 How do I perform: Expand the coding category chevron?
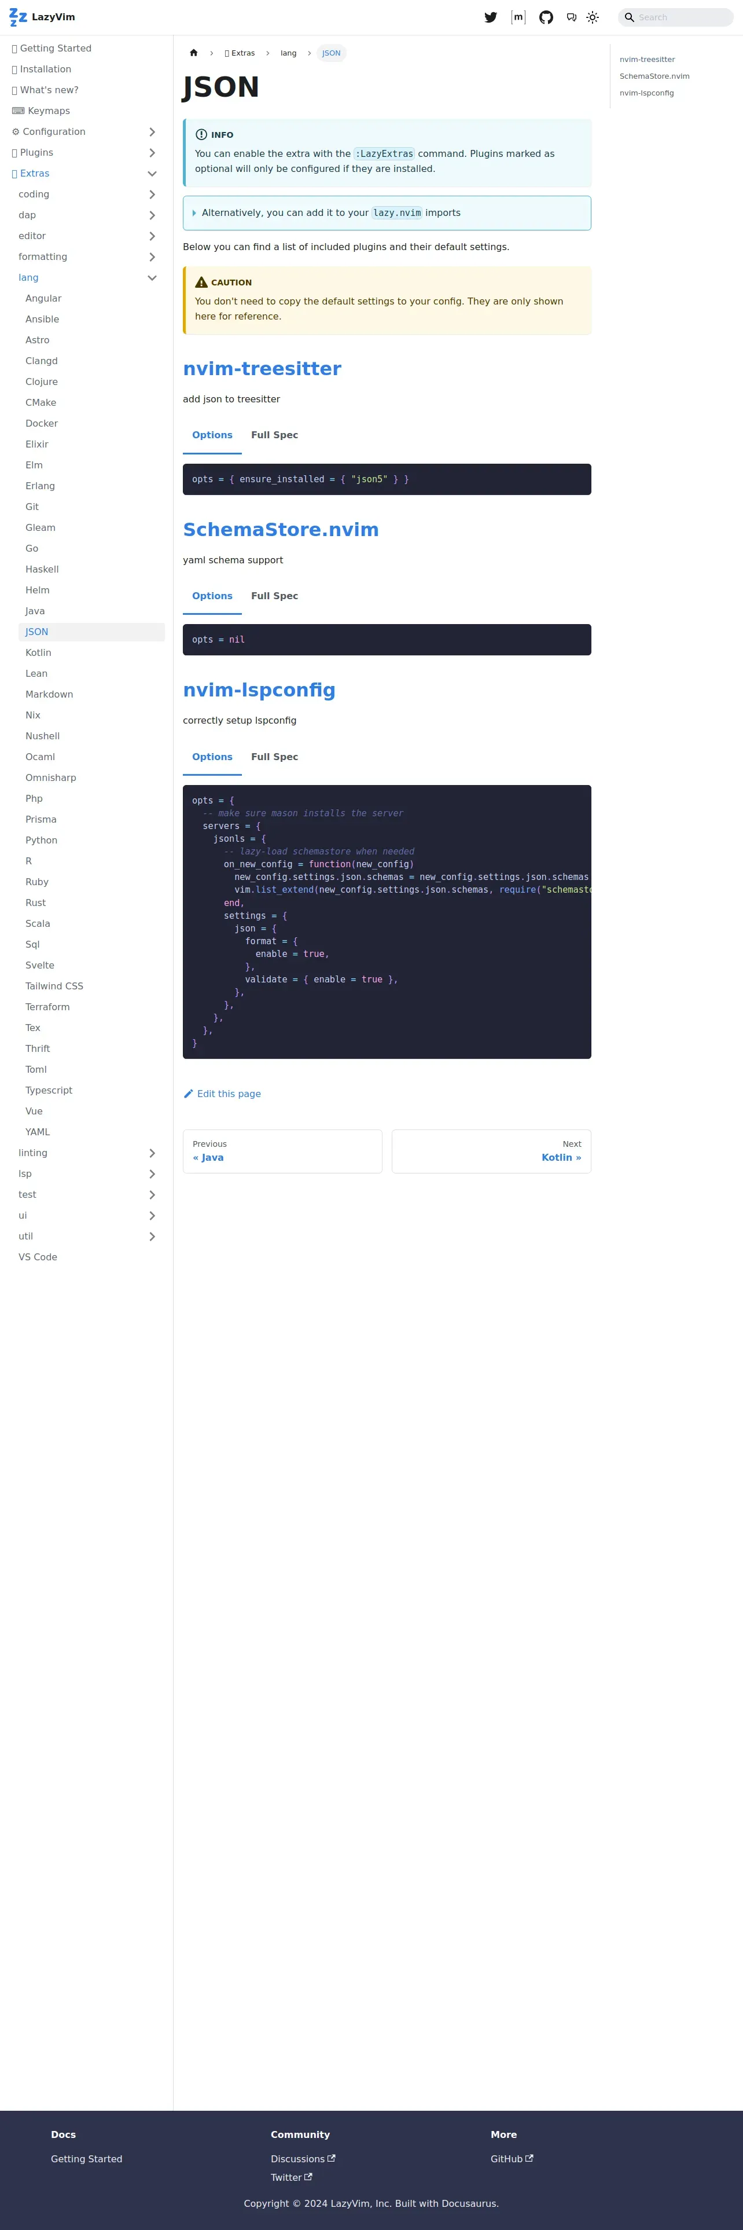[152, 195]
